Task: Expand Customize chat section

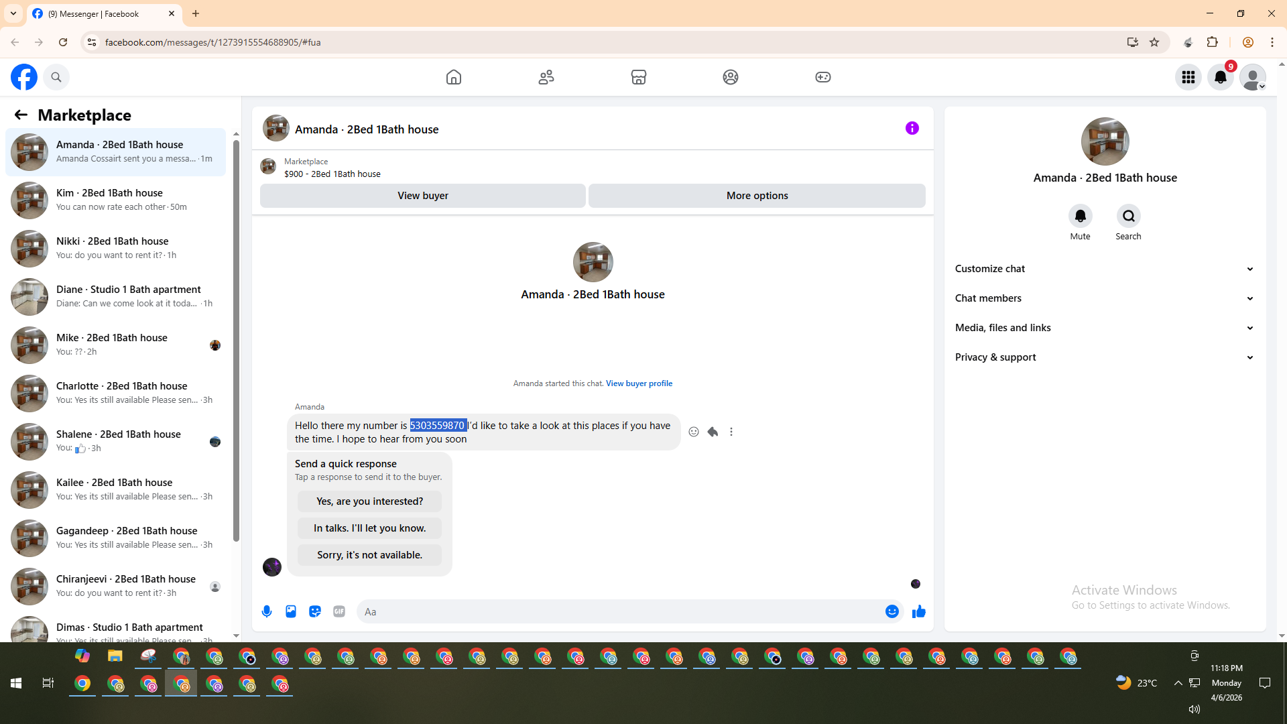Action: (1105, 269)
